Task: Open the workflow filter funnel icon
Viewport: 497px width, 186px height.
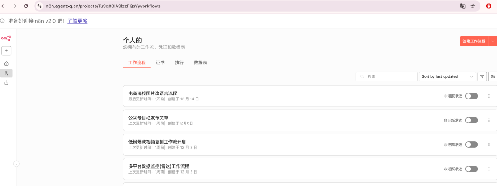Action: pos(482,76)
